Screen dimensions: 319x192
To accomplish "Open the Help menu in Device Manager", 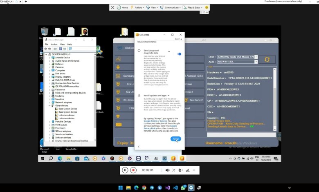I will 70,44.
